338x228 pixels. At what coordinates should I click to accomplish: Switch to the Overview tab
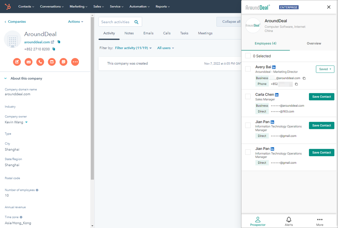(314, 44)
